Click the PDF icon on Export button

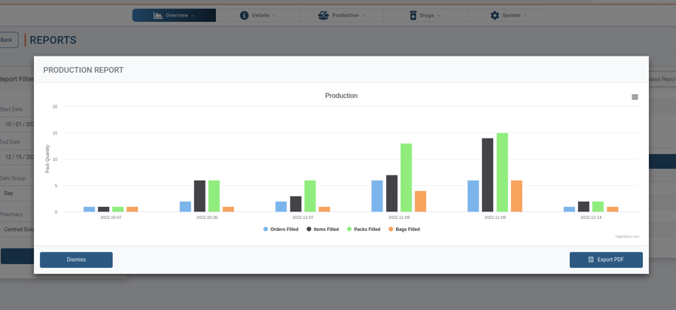[591, 260]
